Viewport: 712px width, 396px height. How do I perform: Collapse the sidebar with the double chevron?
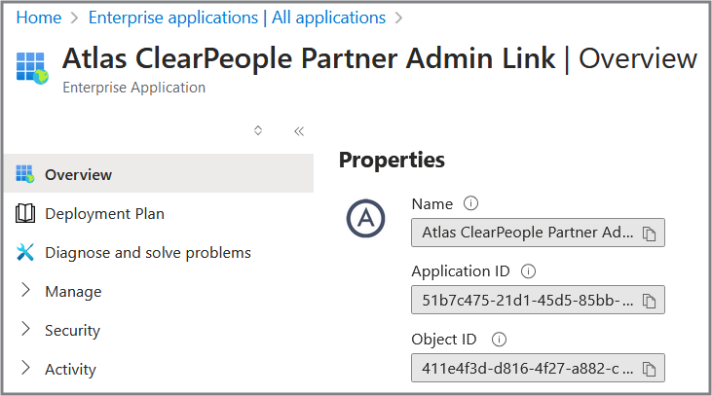(299, 131)
